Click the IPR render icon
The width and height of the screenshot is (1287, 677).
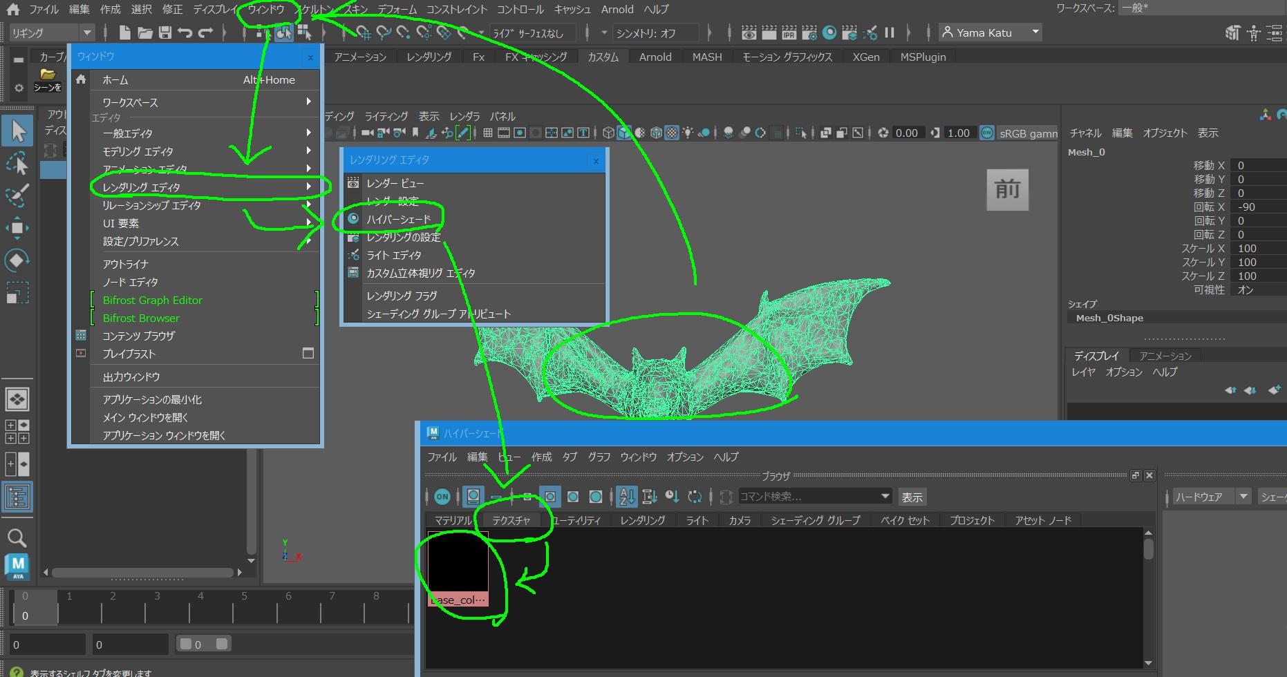[789, 32]
